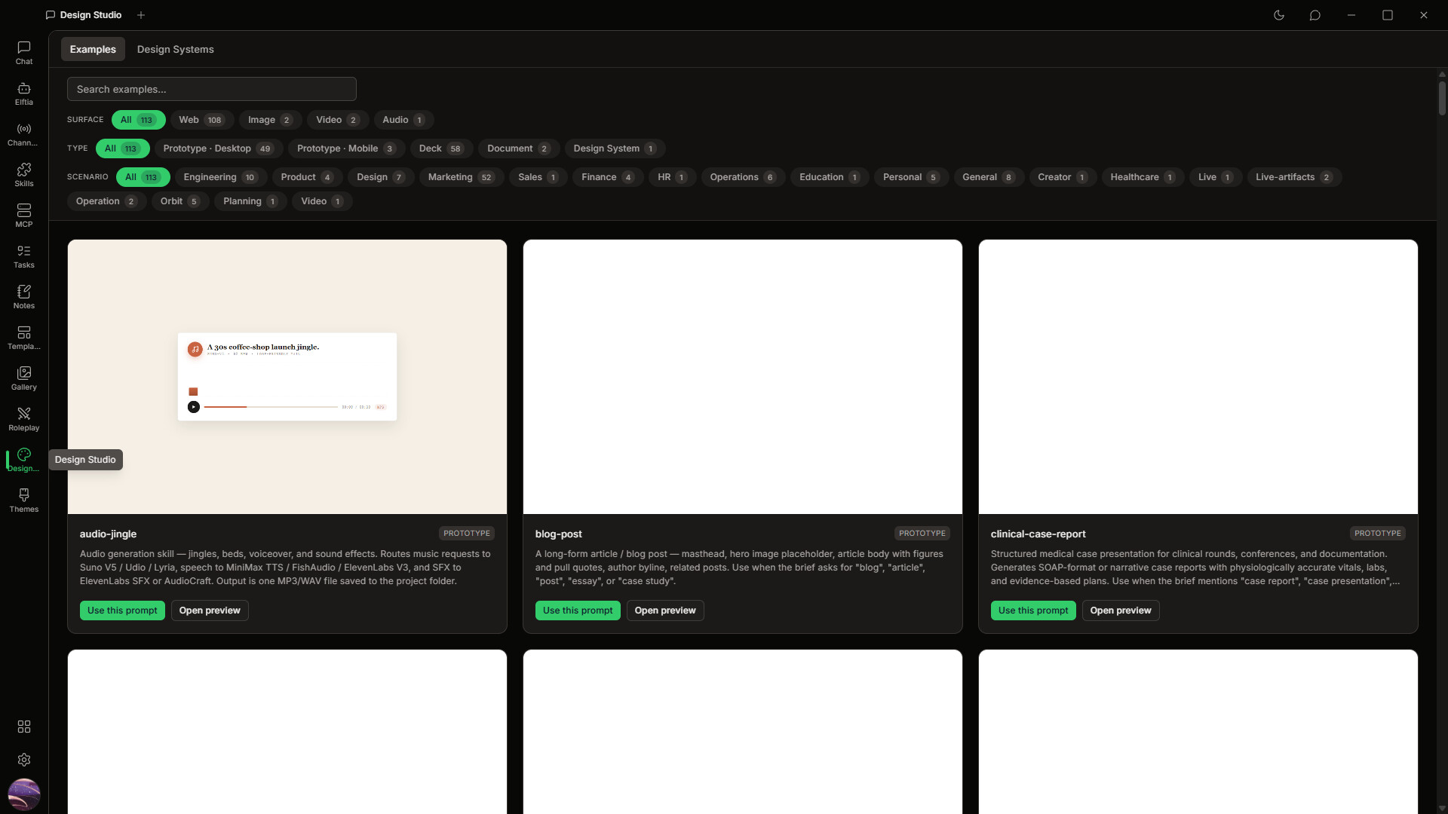Open the Themes sidebar icon
The height and width of the screenshot is (814, 1448).
pos(24,500)
